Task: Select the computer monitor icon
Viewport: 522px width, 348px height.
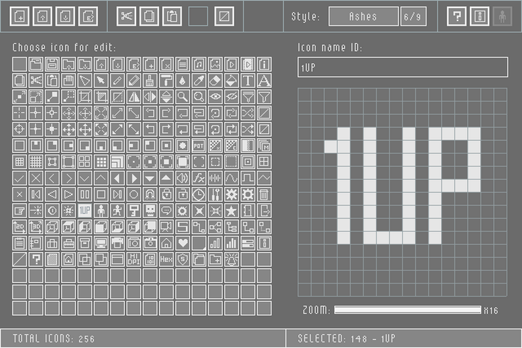Action: pos(101,244)
